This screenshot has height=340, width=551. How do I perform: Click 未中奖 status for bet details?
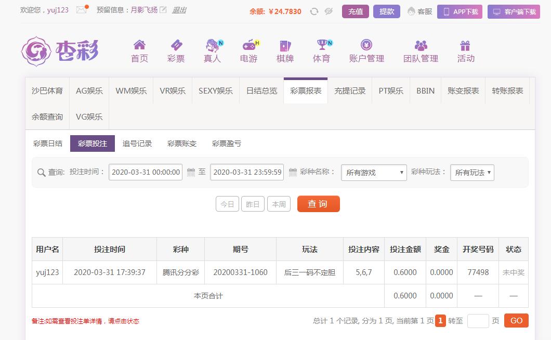pyautogui.click(x=514, y=272)
